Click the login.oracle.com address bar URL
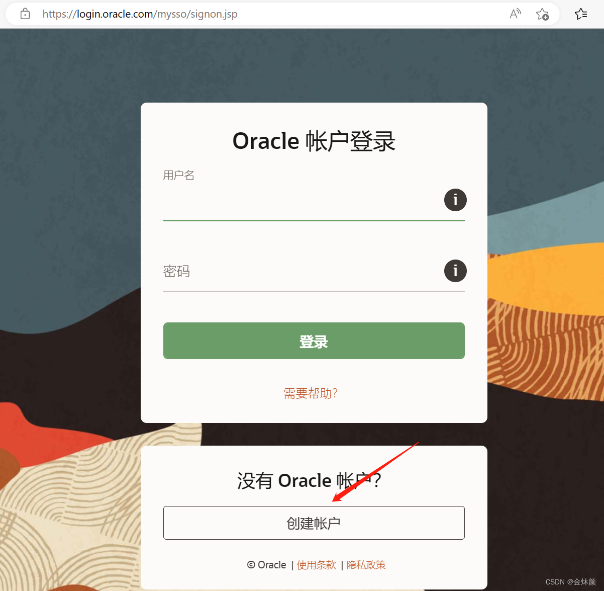Image resolution: width=604 pixels, height=591 pixels. click(140, 14)
